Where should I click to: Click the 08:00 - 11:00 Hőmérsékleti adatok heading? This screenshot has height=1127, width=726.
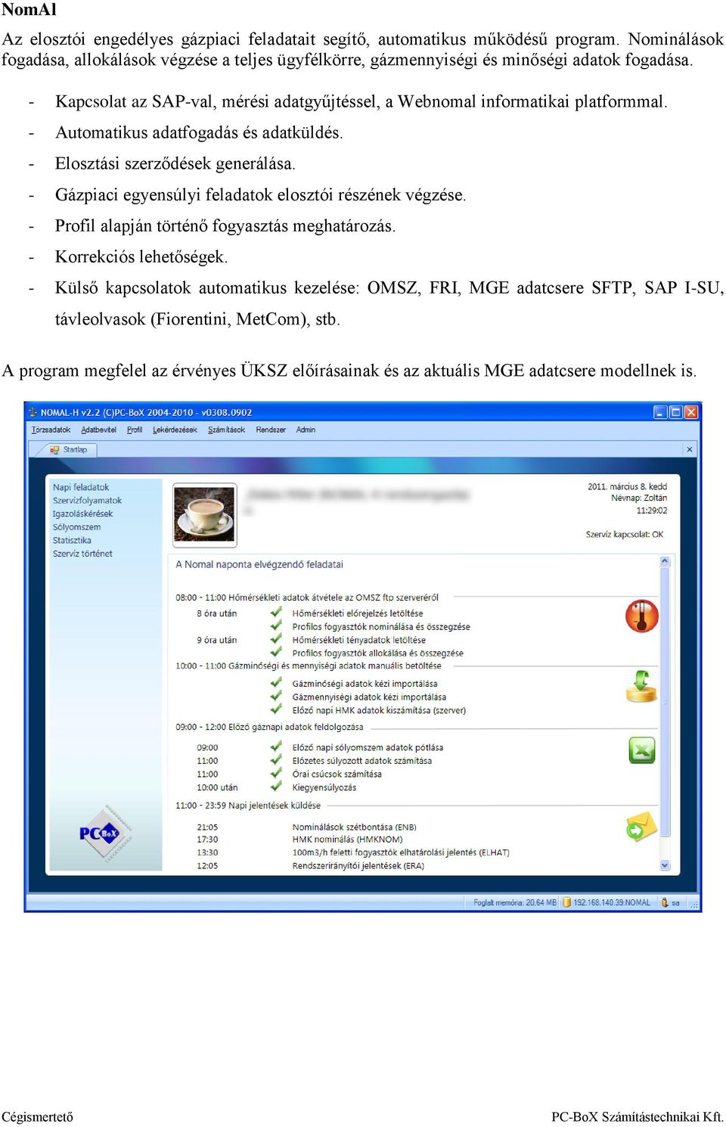click(x=307, y=597)
